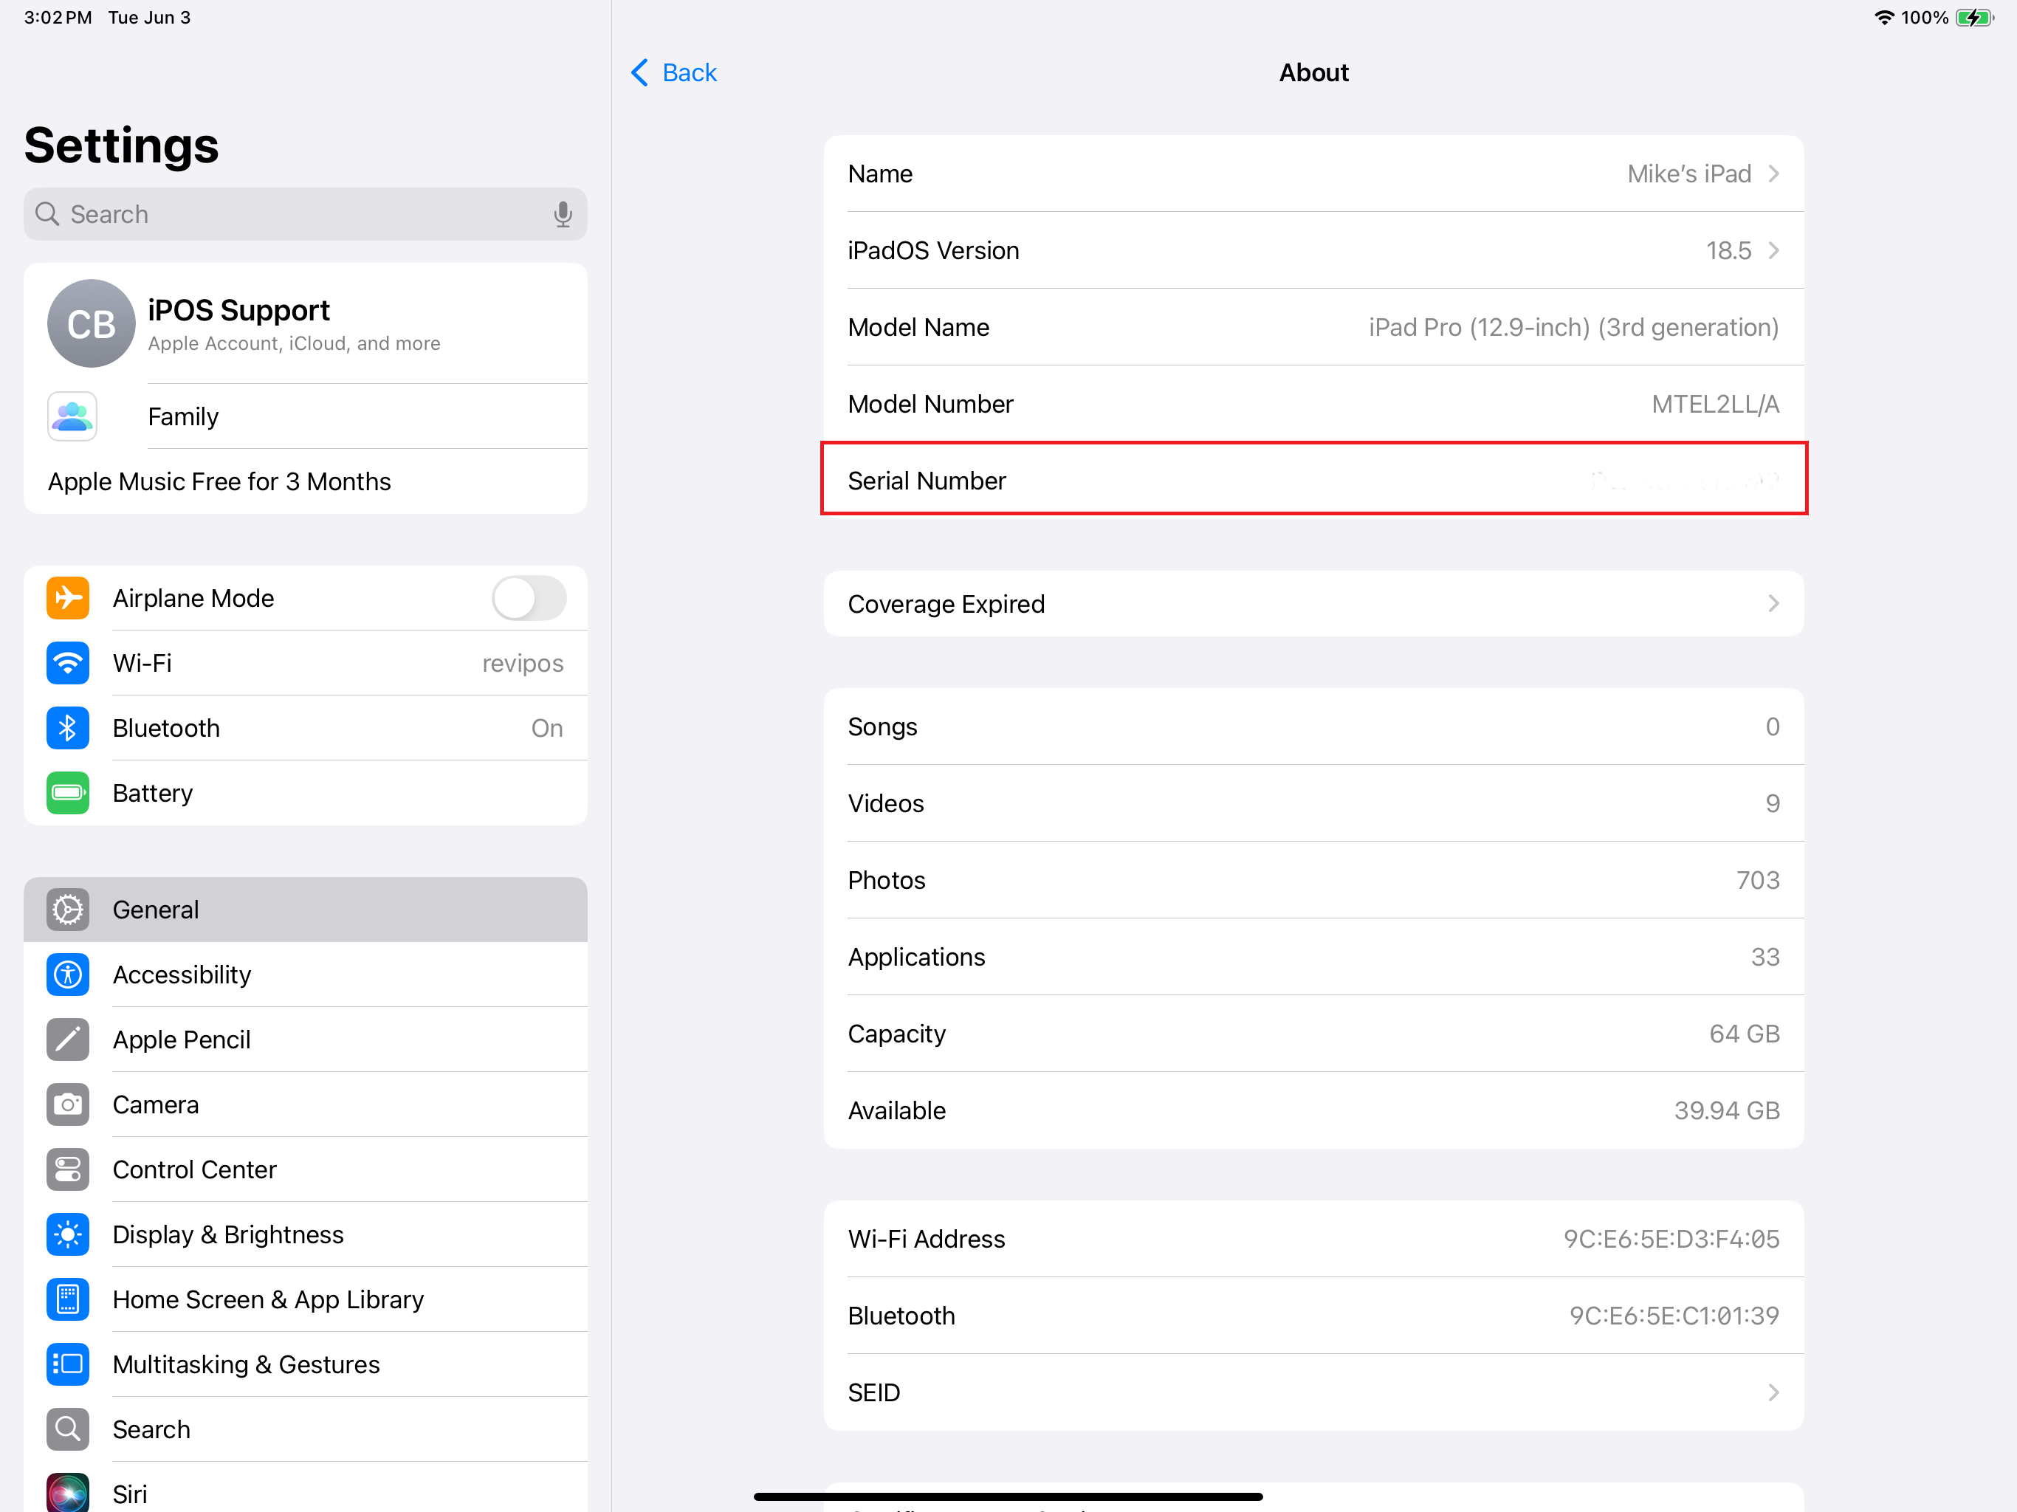
Task: Open Home Screen & App Library settings
Action: (x=306, y=1299)
